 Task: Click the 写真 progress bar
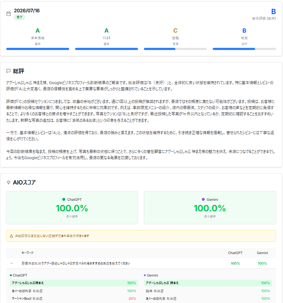[x=244, y=49]
